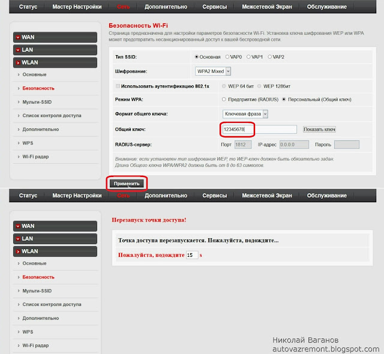Open Список контроля доступа in the upper sidebar
384x354 pixels.
[x=52, y=116]
